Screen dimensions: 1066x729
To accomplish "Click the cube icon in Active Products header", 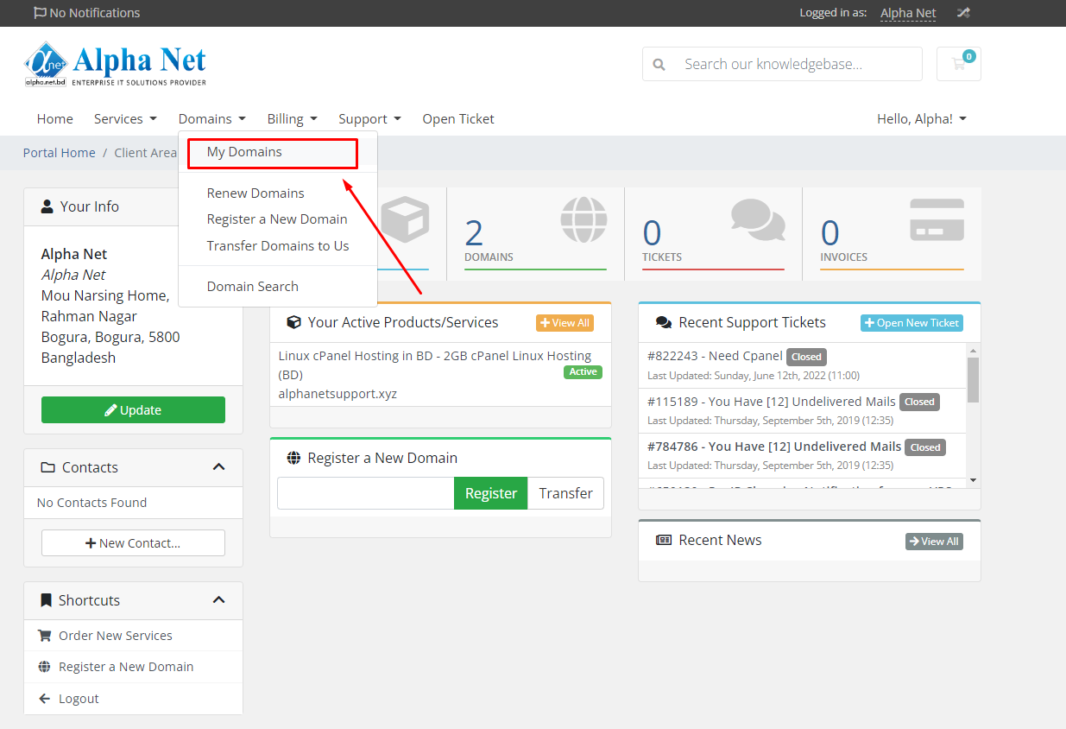I will point(293,322).
